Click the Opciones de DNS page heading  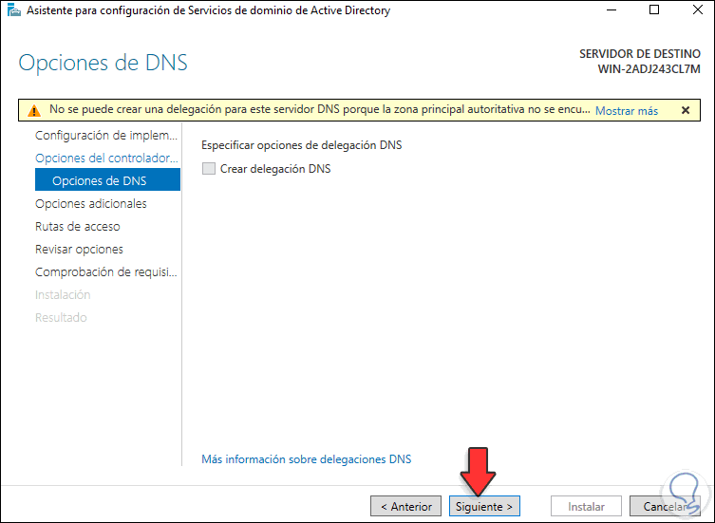(x=103, y=63)
